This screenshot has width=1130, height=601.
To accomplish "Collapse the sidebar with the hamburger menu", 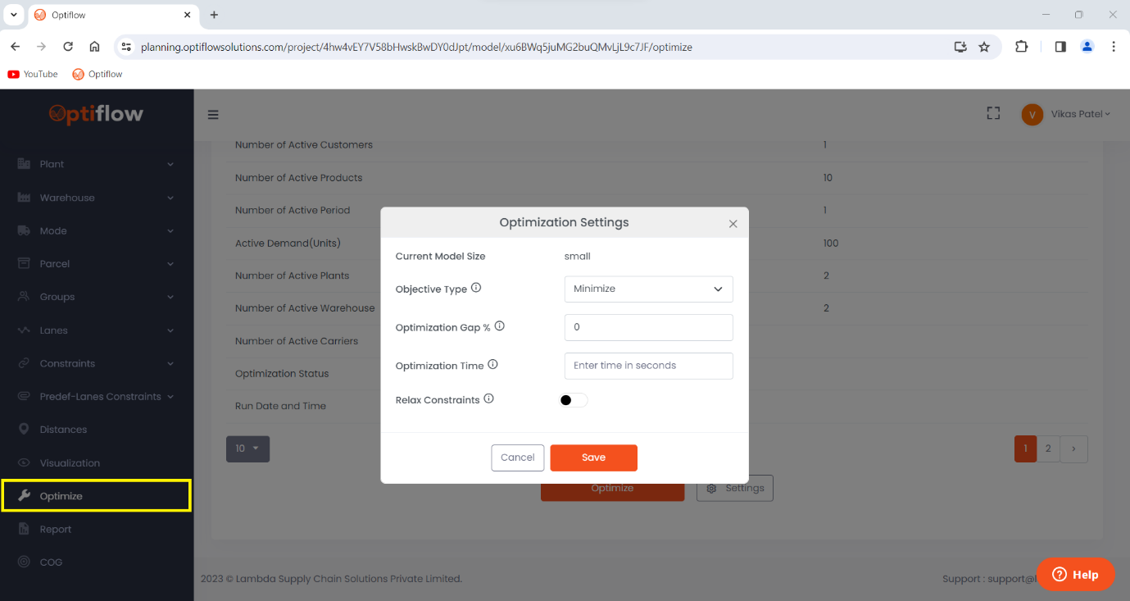I will pyautogui.click(x=213, y=114).
